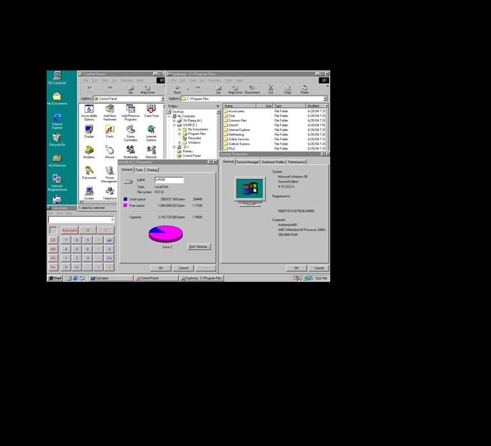Select the System icon in Control Panel
The height and width of the screenshot is (446, 491).
click(x=89, y=193)
